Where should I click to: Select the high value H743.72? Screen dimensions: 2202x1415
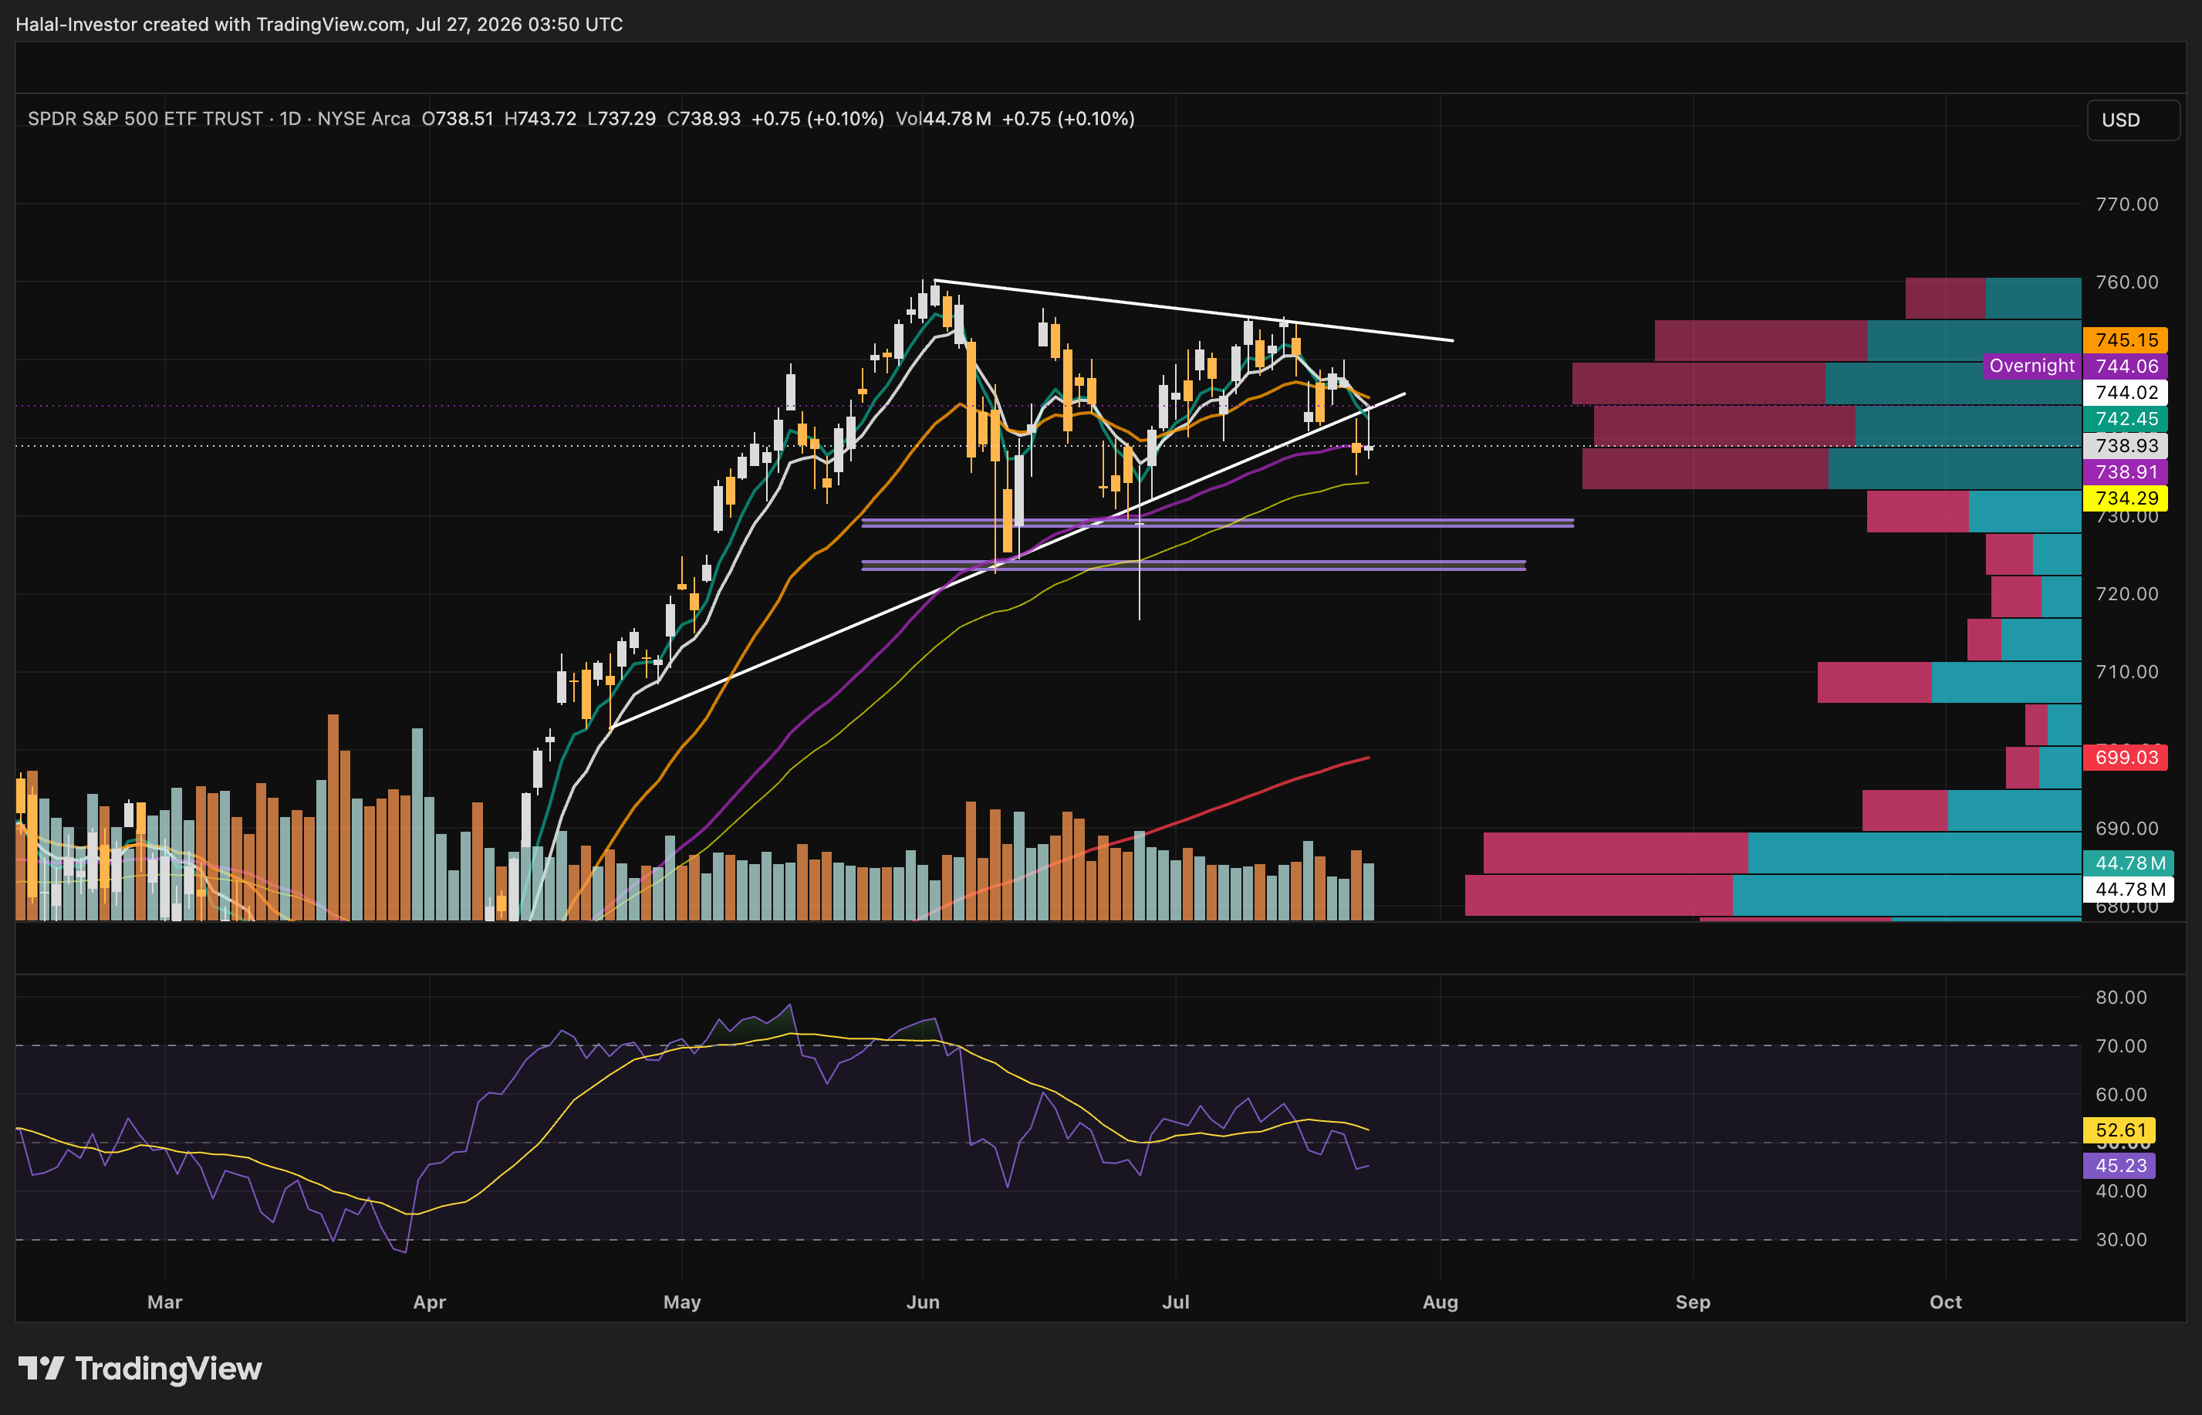pos(540,119)
